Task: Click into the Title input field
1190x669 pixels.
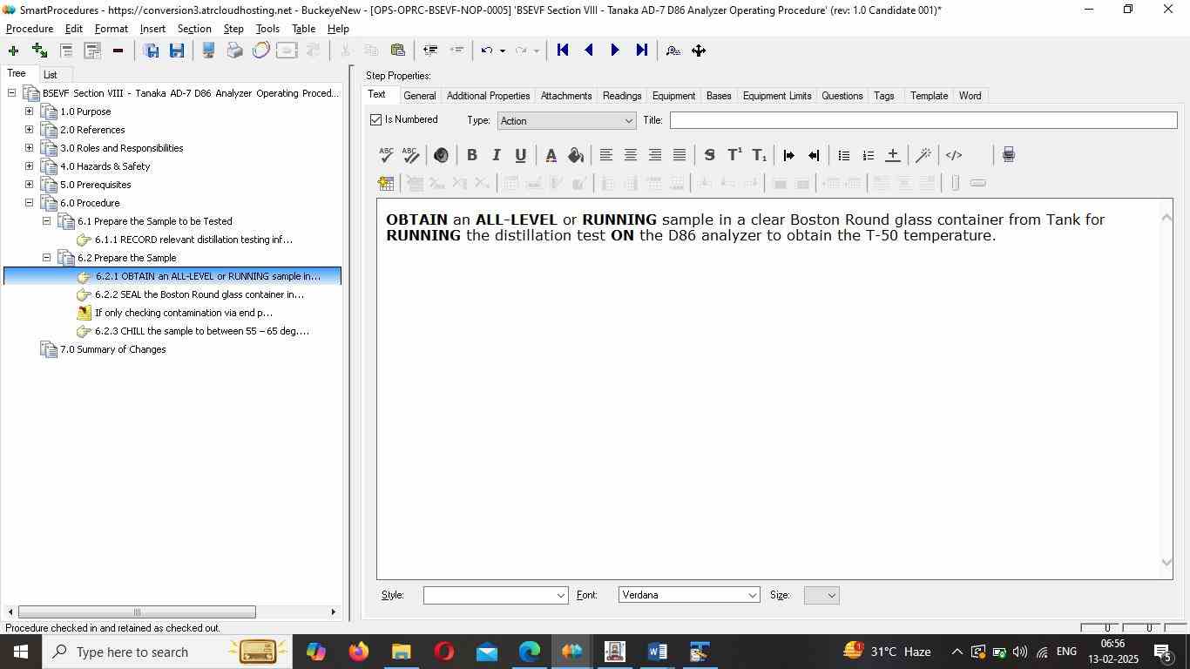Action: (x=923, y=120)
